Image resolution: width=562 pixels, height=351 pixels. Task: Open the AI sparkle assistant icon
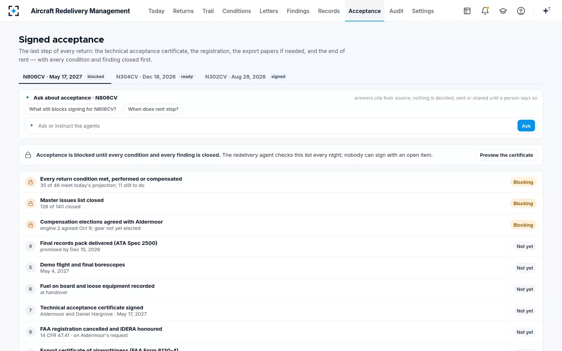coord(546,11)
